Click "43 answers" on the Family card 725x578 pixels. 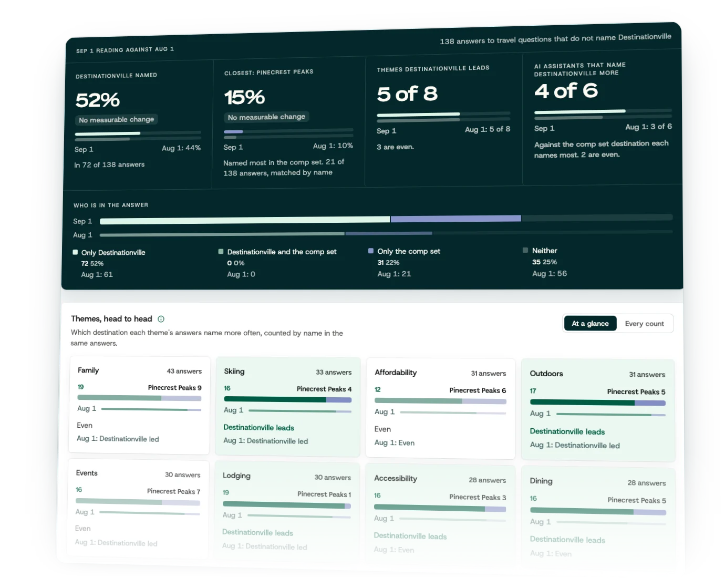click(x=184, y=371)
